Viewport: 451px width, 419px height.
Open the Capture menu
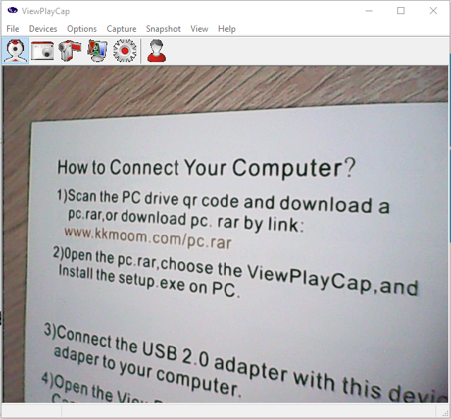coord(121,29)
